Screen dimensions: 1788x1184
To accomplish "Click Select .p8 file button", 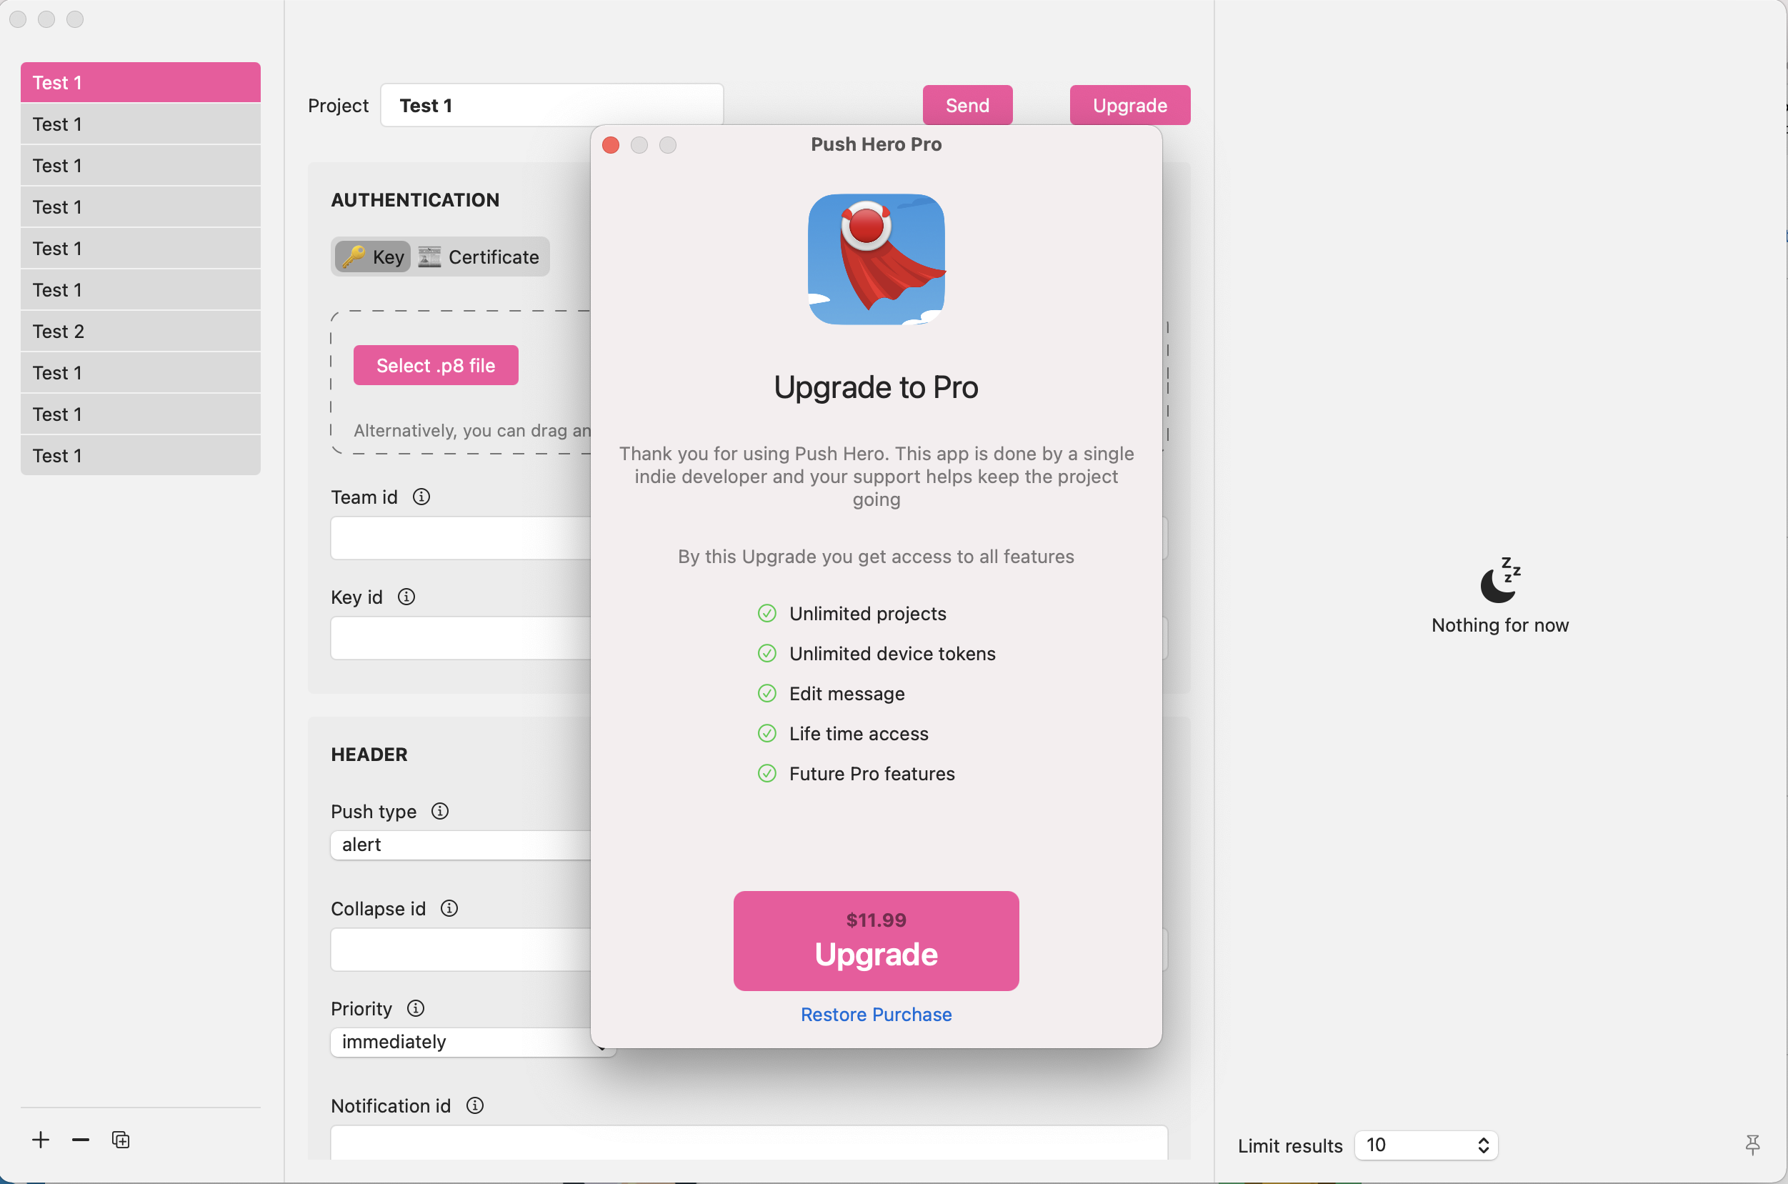I will (436, 365).
